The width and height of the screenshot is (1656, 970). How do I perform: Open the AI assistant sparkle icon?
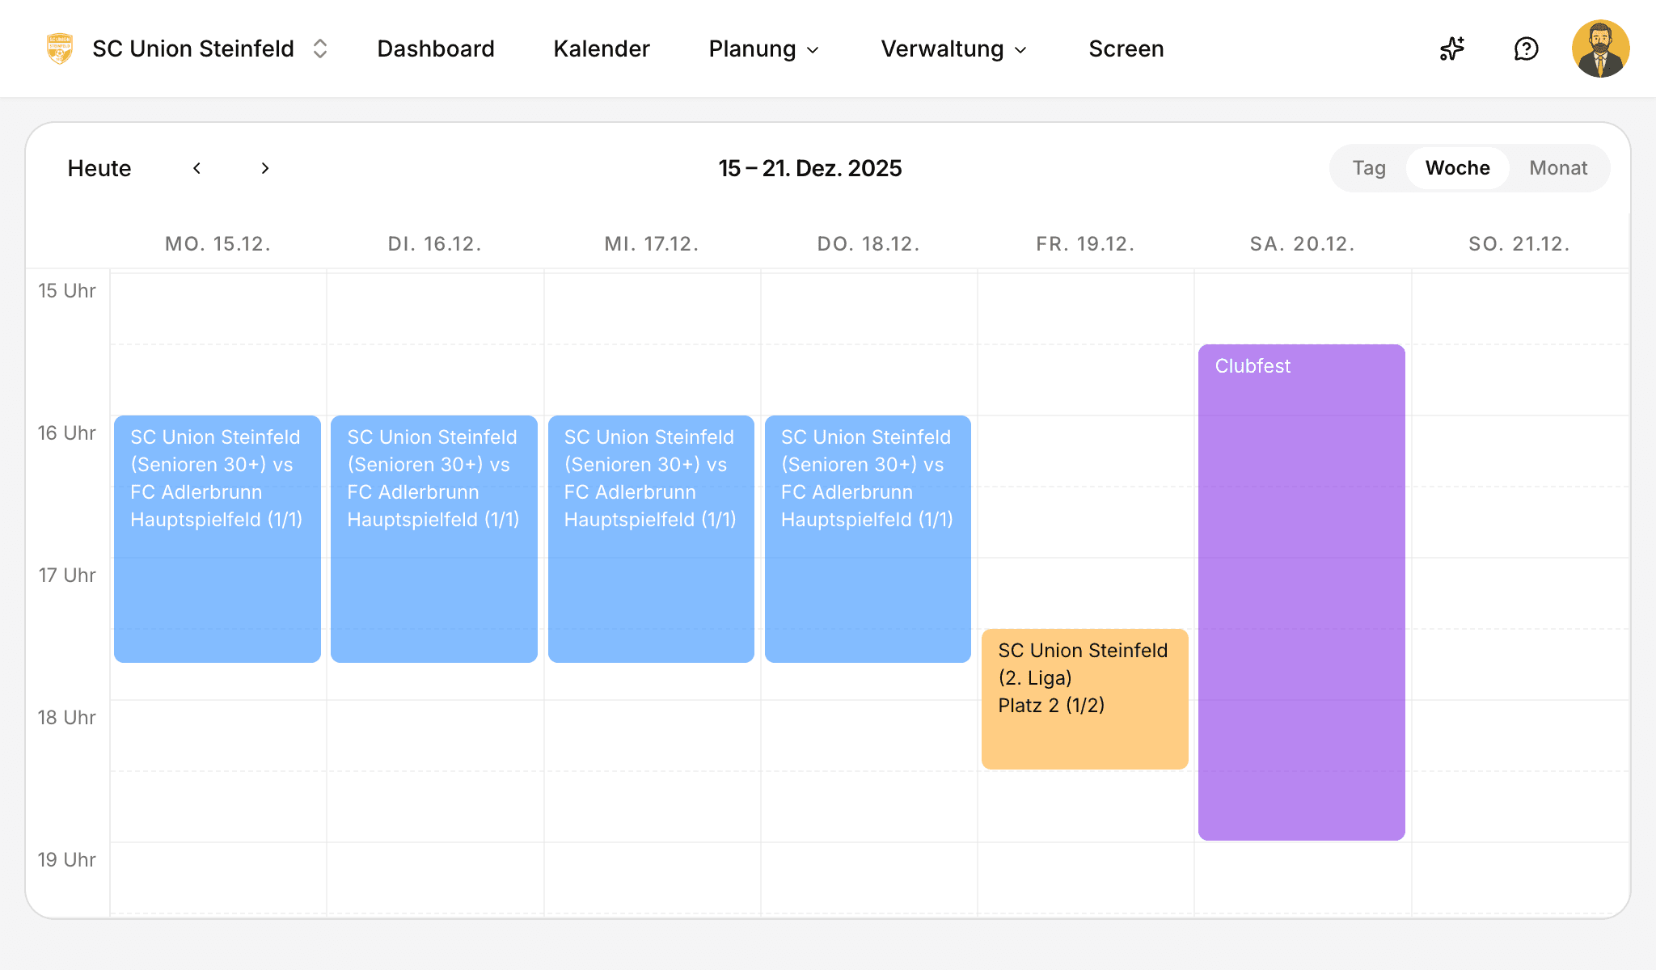tap(1451, 49)
